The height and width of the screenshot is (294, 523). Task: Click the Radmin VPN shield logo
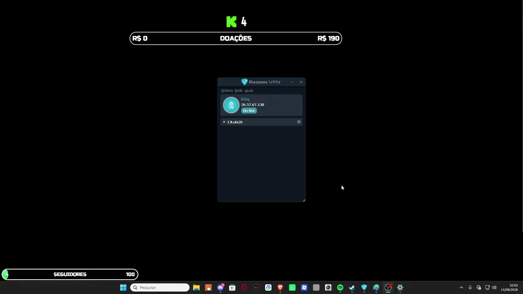pyautogui.click(x=244, y=82)
